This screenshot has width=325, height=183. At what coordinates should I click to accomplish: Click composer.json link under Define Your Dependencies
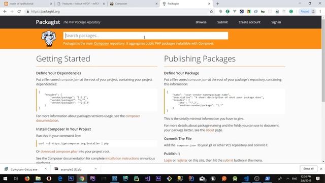pos(70,80)
